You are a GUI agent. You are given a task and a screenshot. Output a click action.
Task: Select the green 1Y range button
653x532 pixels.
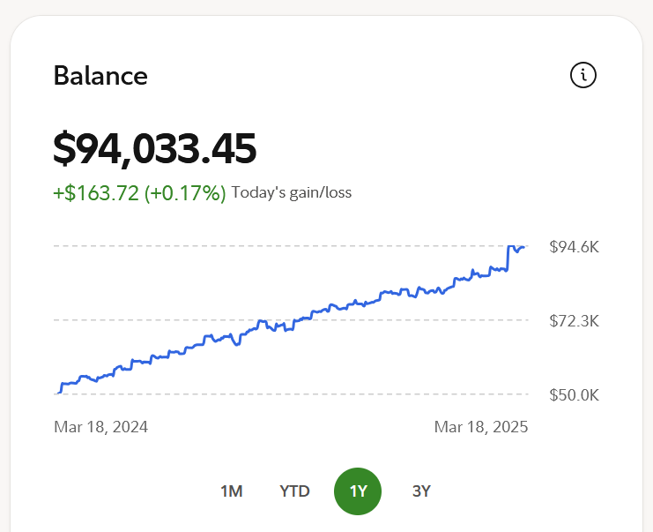click(358, 491)
